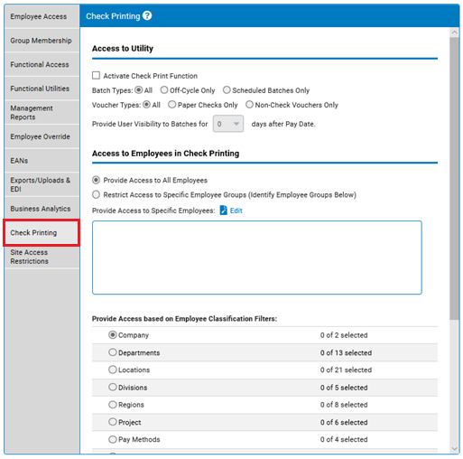Select the Locations classification filter
463x459 pixels.
113,370
